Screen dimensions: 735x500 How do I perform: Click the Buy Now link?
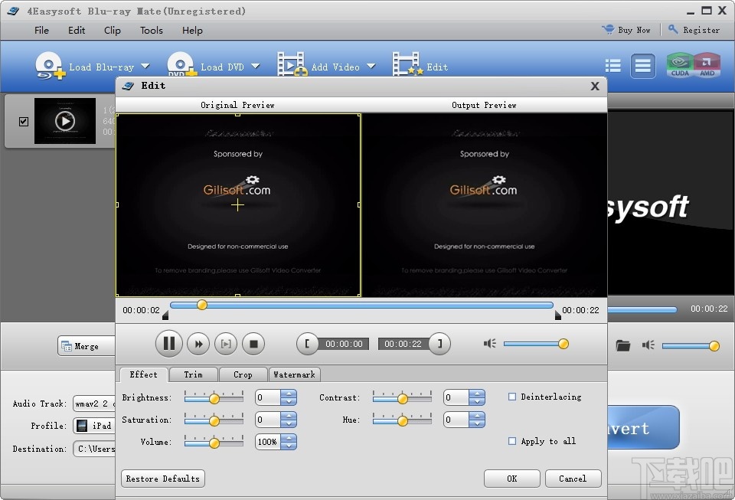tap(634, 30)
